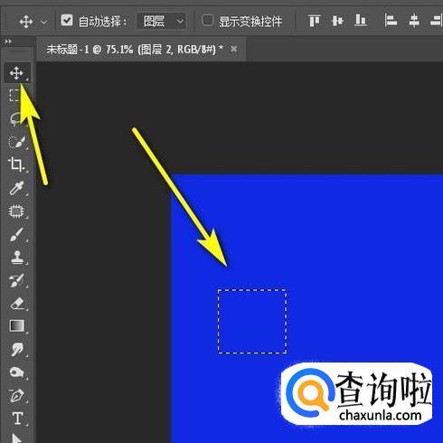This screenshot has height=443, width=443.
Task: Close the 未标题-1 document tab
Action: pyautogui.click(x=234, y=49)
